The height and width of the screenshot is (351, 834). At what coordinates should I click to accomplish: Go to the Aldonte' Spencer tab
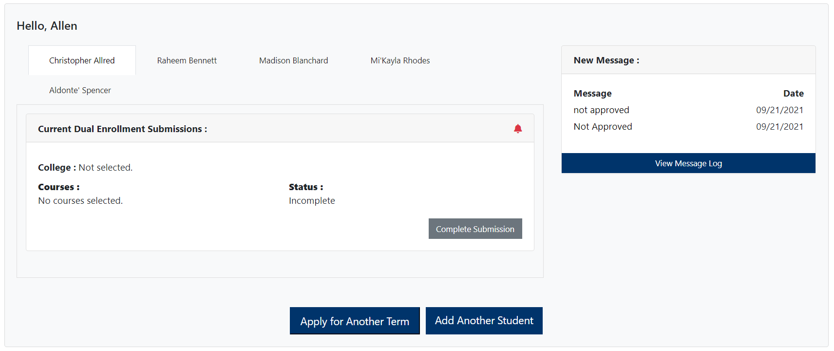pos(80,90)
